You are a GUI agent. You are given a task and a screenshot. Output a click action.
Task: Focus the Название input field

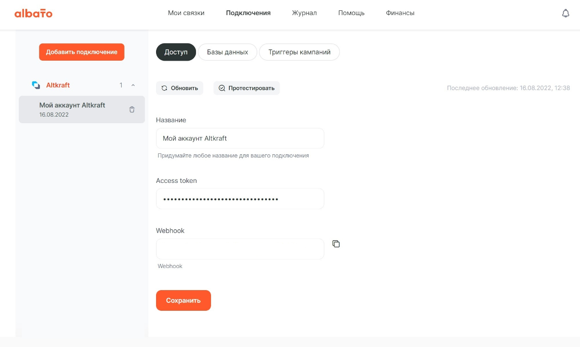[x=240, y=138]
